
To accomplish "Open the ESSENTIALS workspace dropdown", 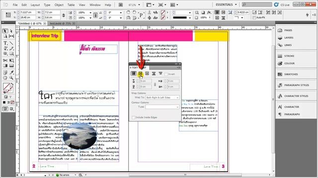I will [x=226, y=4].
